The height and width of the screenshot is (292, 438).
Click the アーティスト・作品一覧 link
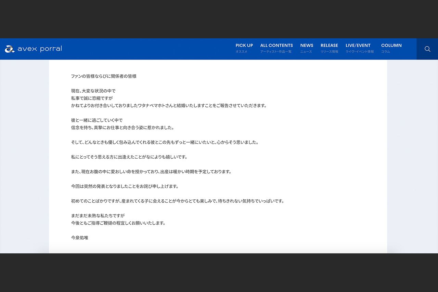pos(276,52)
